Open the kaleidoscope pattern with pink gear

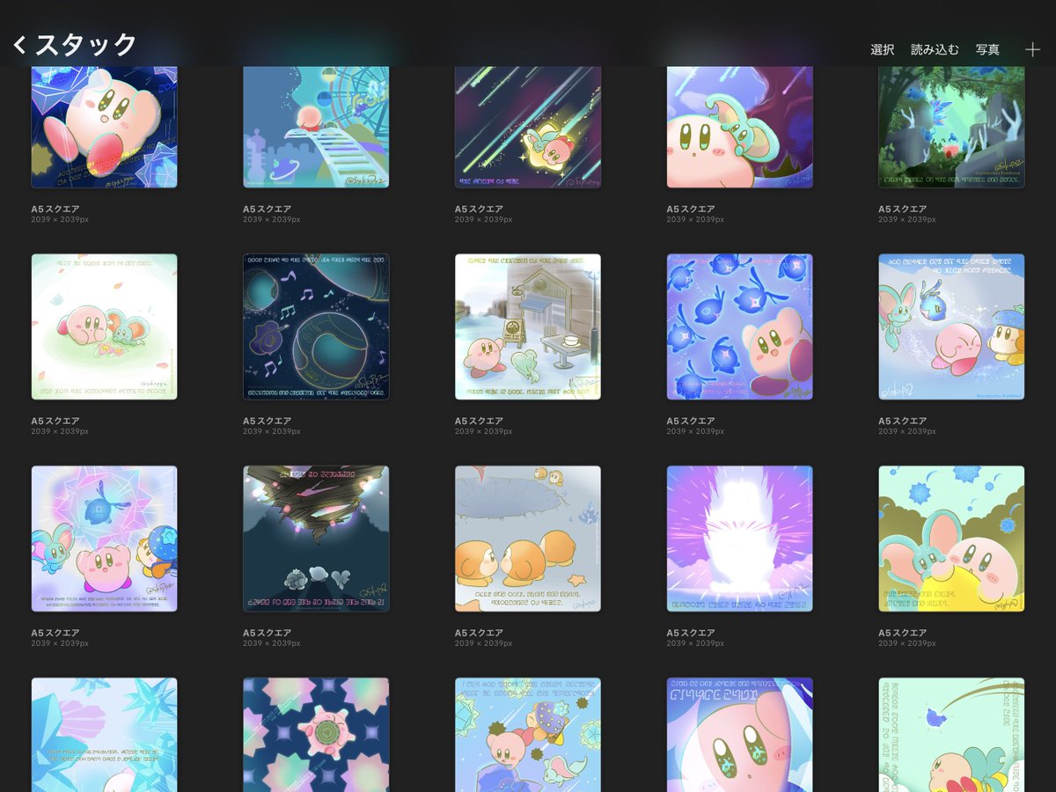tap(316, 735)
